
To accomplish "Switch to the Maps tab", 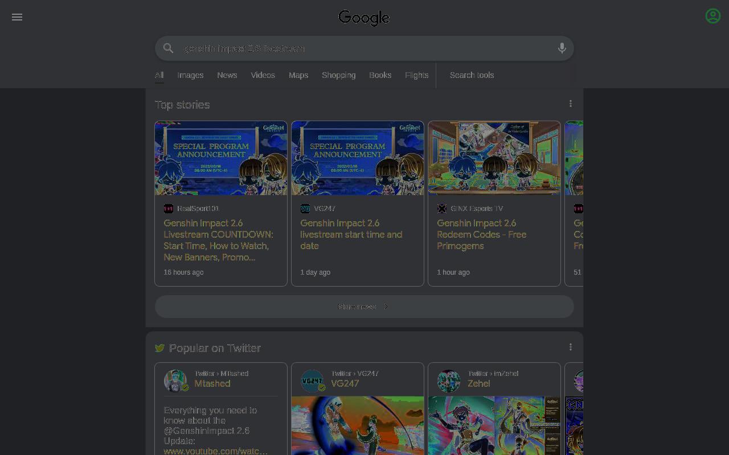I will [298, 75].
